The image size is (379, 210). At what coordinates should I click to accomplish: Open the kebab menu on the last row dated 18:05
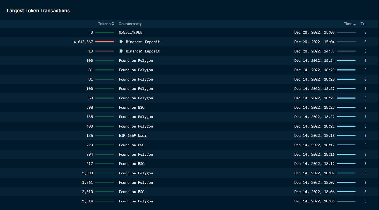[365, 201]
